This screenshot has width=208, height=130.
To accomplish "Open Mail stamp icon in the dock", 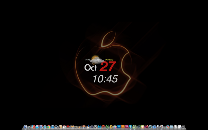I will click(41, 127).
